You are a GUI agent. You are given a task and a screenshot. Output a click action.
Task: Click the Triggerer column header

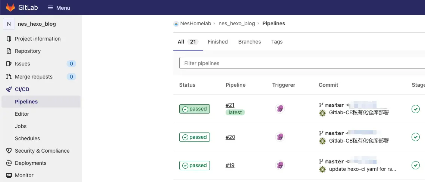point(284,85)
